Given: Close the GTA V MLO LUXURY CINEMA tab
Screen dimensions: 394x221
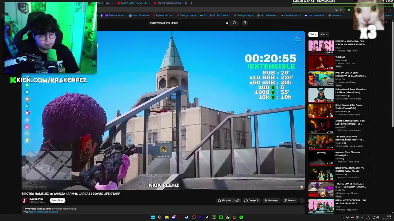Looking at the screenshot, I should click(x=186, y=3).
